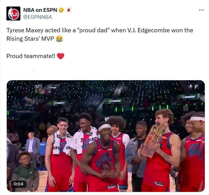Image resolution: width=209 pixels, height=195 pixels.
Task: Click the red heart emoji
Action: pos(61,56)
